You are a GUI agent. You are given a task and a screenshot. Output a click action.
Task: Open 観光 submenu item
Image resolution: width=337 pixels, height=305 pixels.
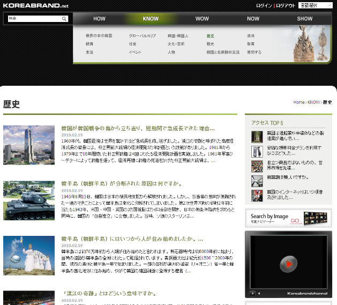[x=211, y=44]
